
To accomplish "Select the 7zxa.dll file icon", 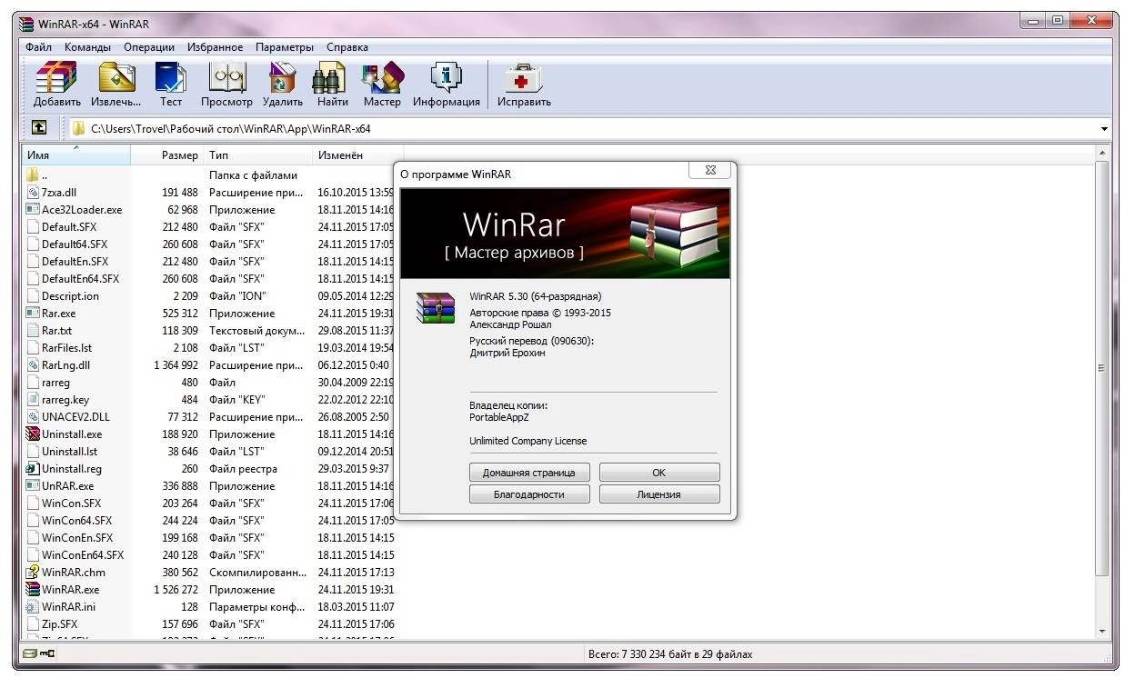I will click(34, 193).
